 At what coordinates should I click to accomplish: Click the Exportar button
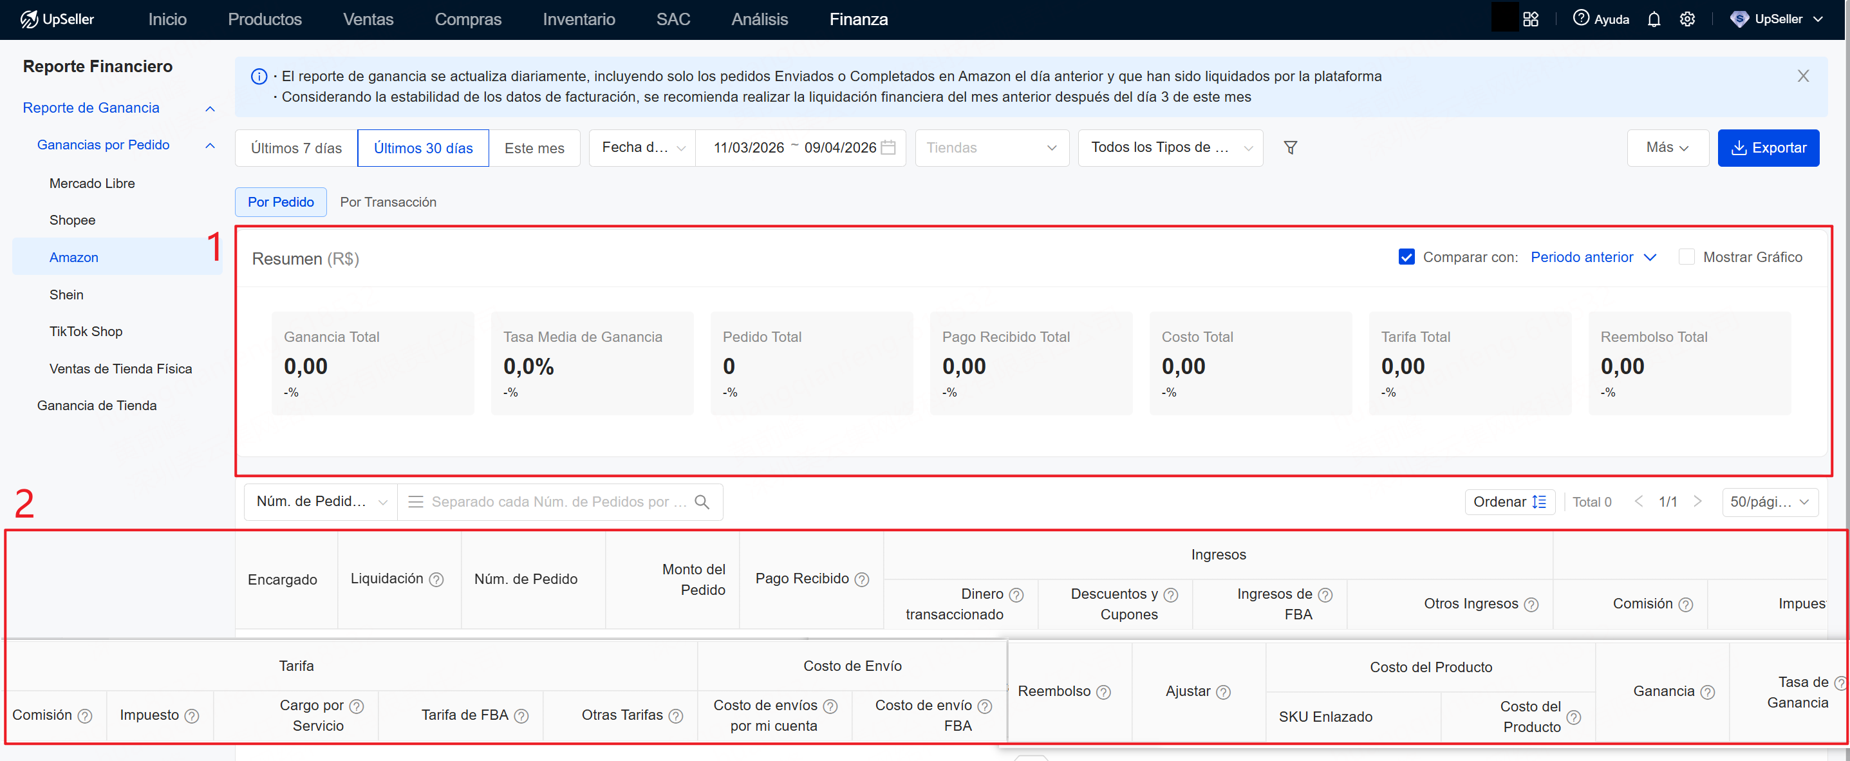click(1768, 148)
